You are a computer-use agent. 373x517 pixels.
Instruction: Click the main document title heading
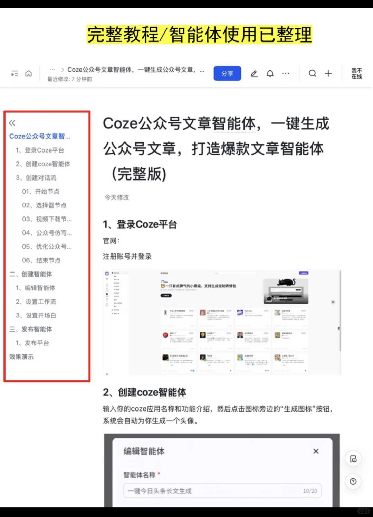216,149
